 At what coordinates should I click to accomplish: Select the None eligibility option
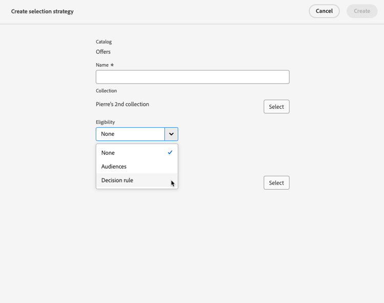click(x=108, y=153)
